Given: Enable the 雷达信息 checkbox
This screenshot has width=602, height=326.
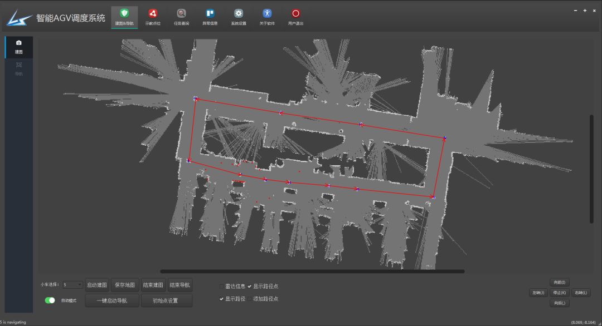Looking at the screenshot, I should tap(221, 287).
